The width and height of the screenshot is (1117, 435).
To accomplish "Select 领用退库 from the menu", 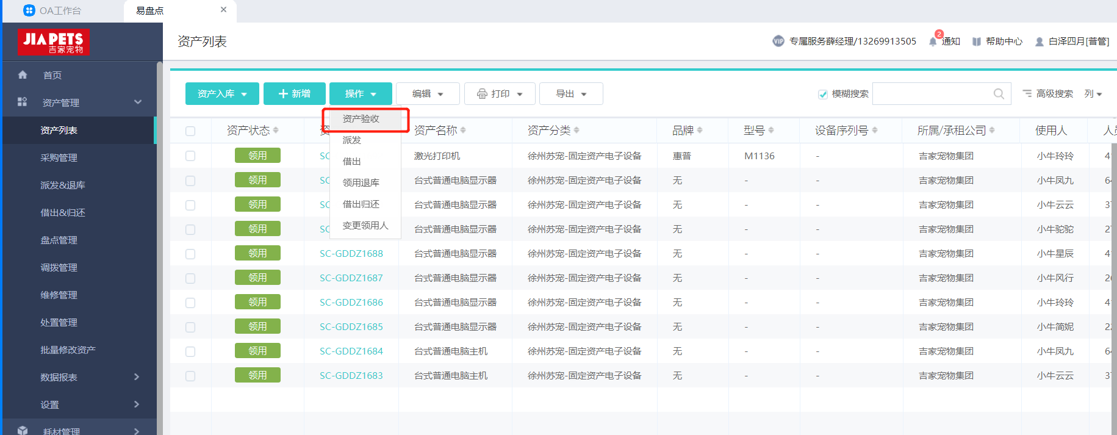I will pyautogui.click(x=365, y=183).
